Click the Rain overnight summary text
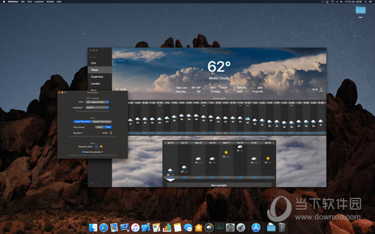Viewport: 375px width, 234px height. click(x=219, y=185)
